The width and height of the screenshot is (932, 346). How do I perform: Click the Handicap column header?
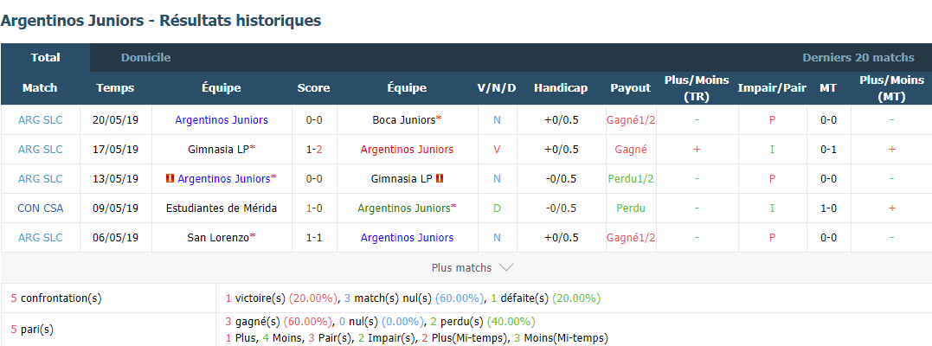coord(561,88)
